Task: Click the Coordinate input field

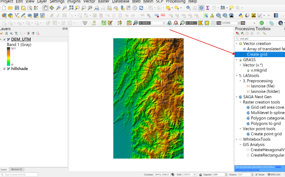Action: (162, 174)
